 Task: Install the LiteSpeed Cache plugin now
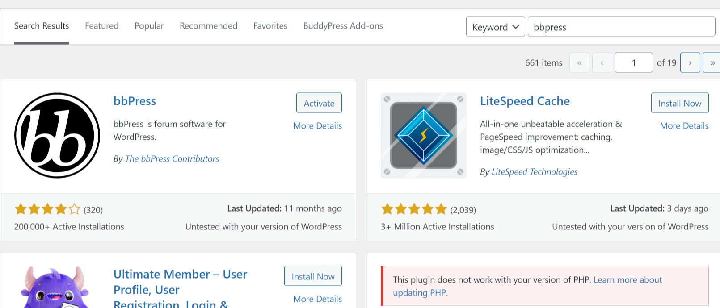[680, 103]
